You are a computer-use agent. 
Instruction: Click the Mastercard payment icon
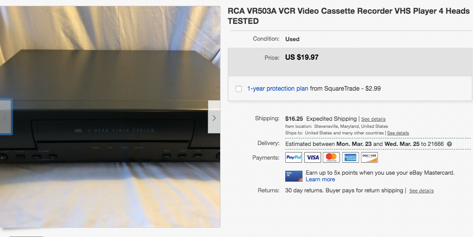[331, 157]
